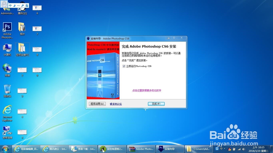Open IME wrench settings tool

coord(23,5)
